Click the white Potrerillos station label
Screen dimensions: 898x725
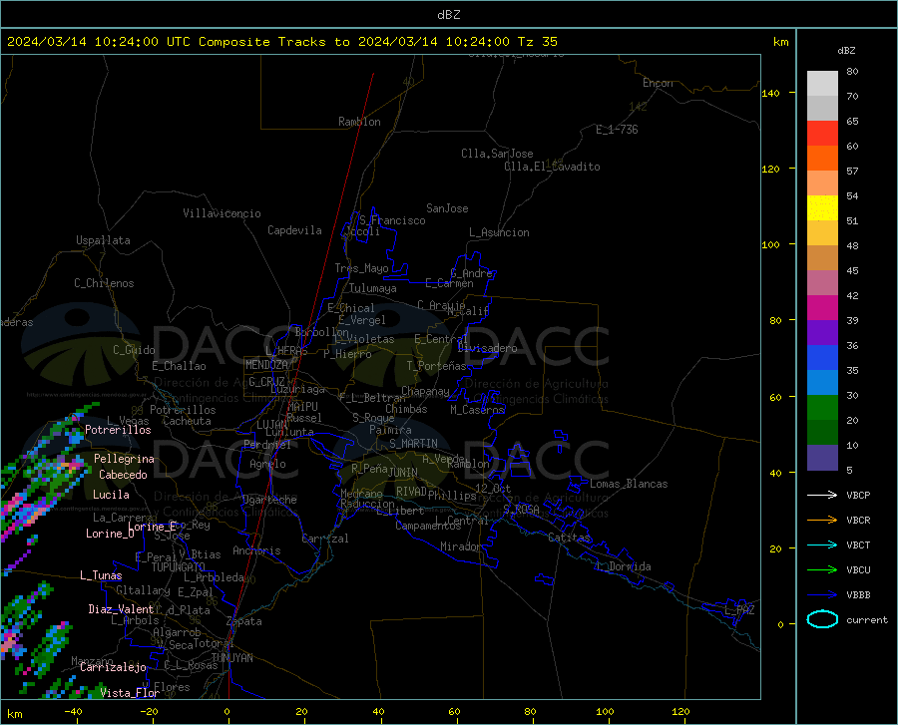pos(118,430)
